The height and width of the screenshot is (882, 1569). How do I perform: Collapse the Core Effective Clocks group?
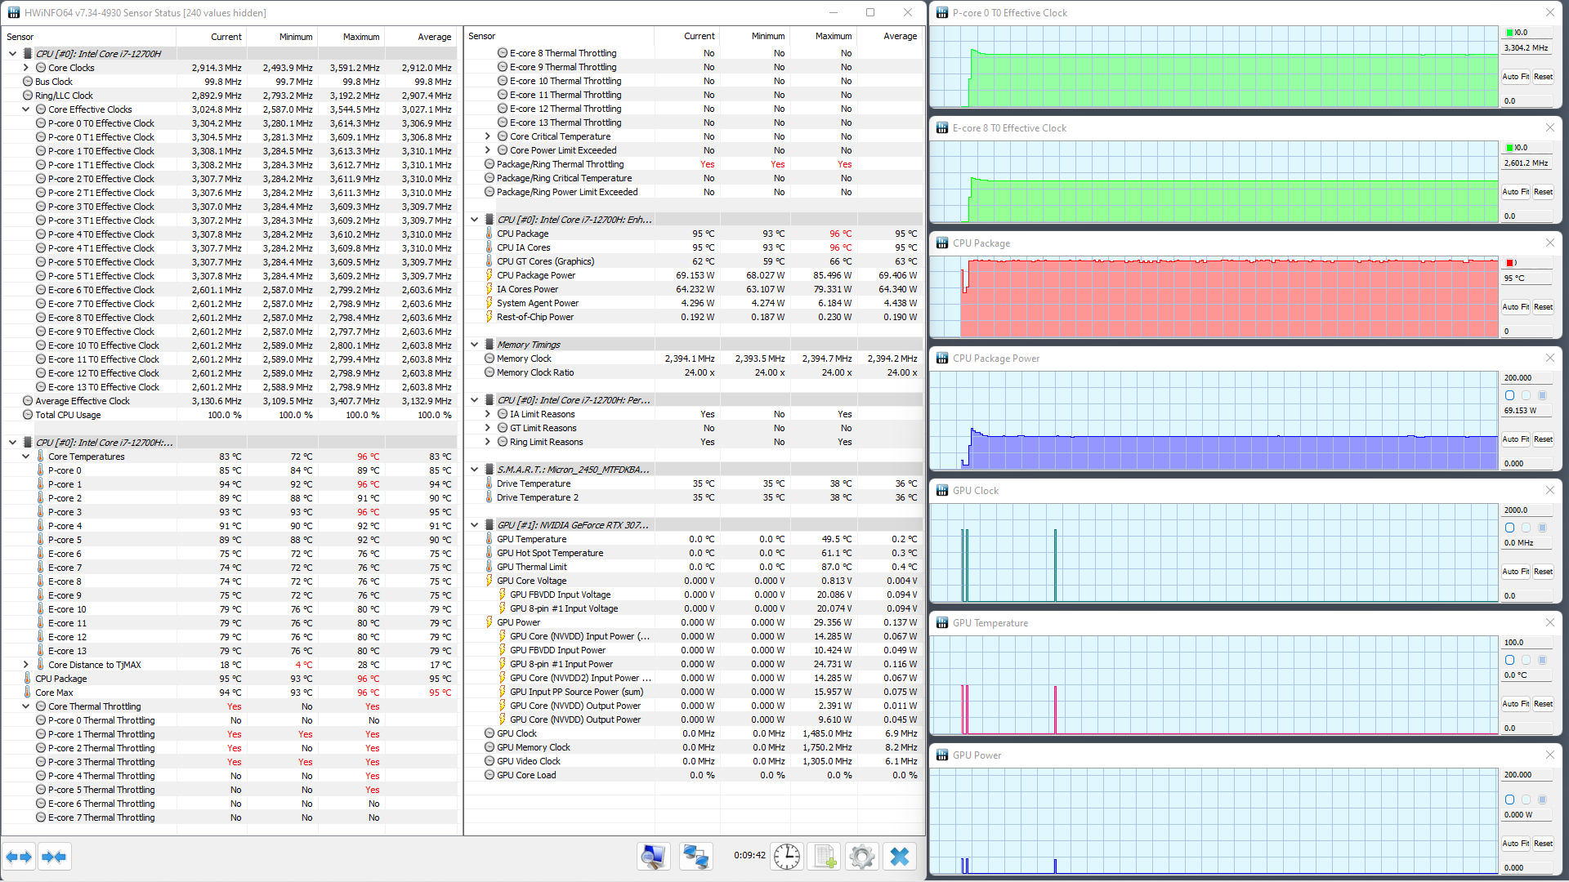click(x=26, y=109)
